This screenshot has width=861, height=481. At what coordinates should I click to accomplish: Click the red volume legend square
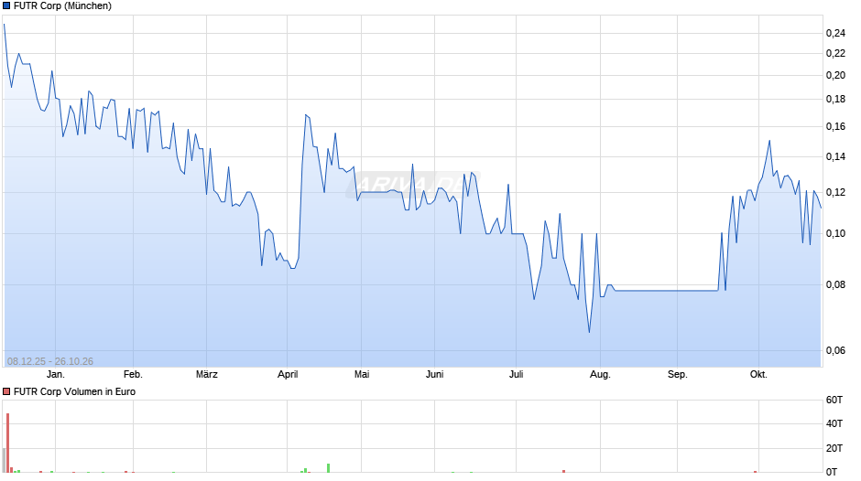(6, 391)
